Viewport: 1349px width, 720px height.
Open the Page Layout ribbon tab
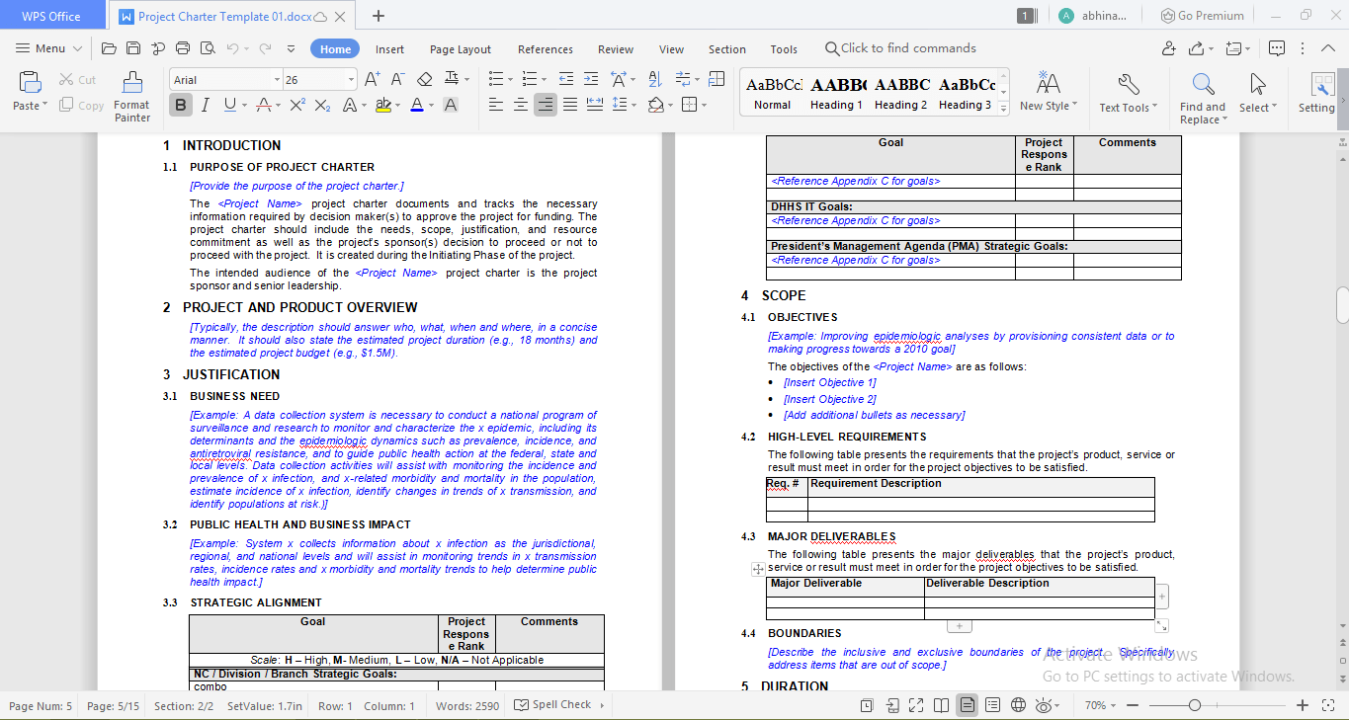click(460, 49)
